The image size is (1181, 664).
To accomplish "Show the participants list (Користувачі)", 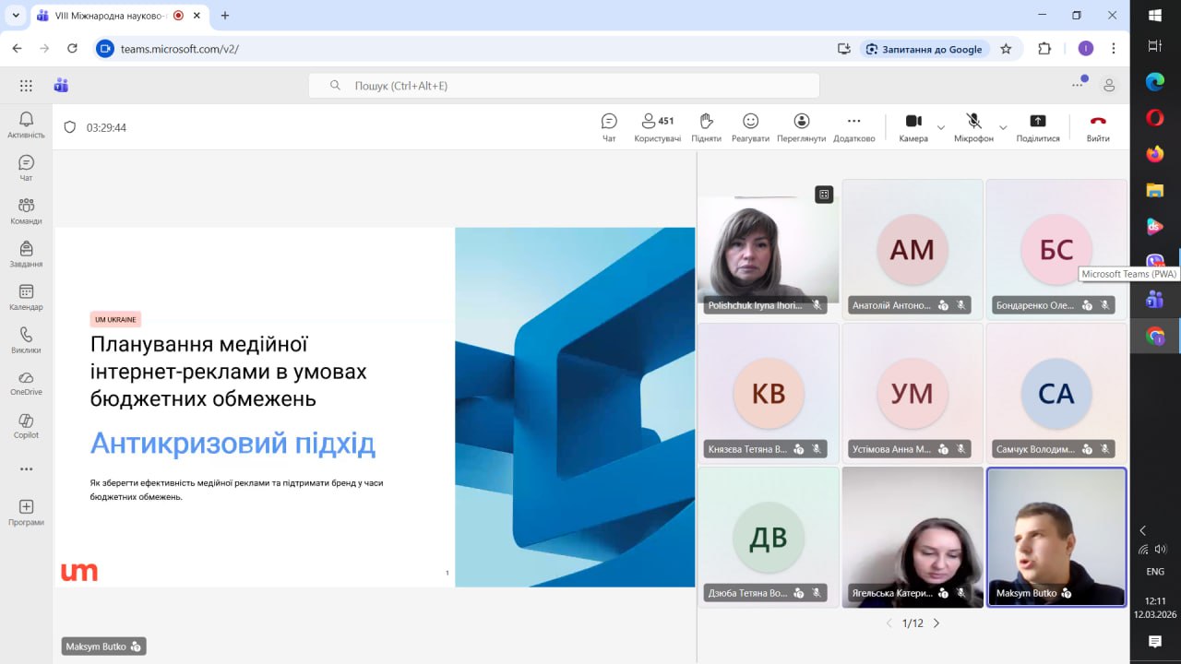I will [x=657, y=127].
